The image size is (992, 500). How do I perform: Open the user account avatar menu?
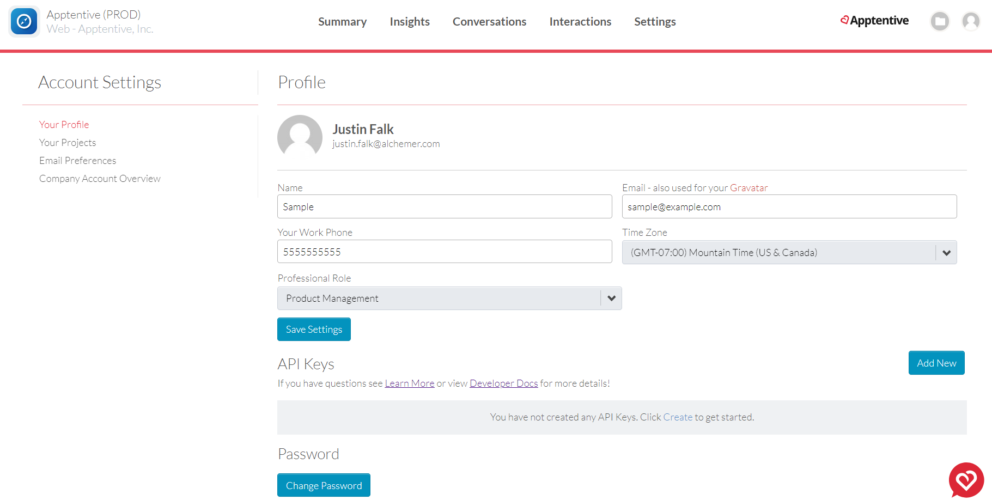click(x=971, y=21)
